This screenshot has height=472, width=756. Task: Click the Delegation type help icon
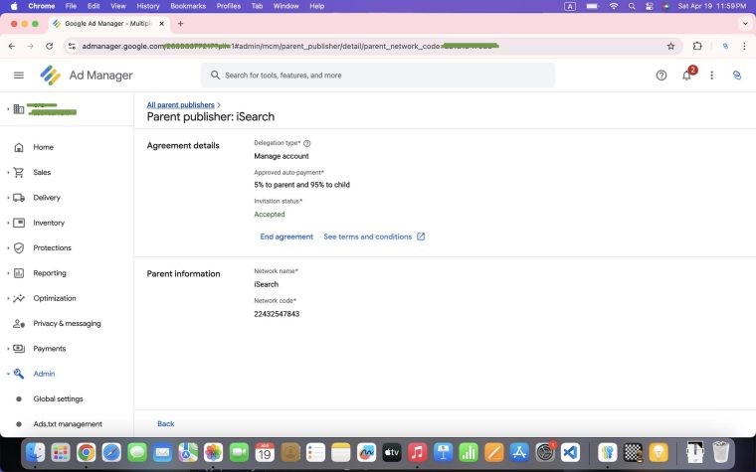point(307,143)
